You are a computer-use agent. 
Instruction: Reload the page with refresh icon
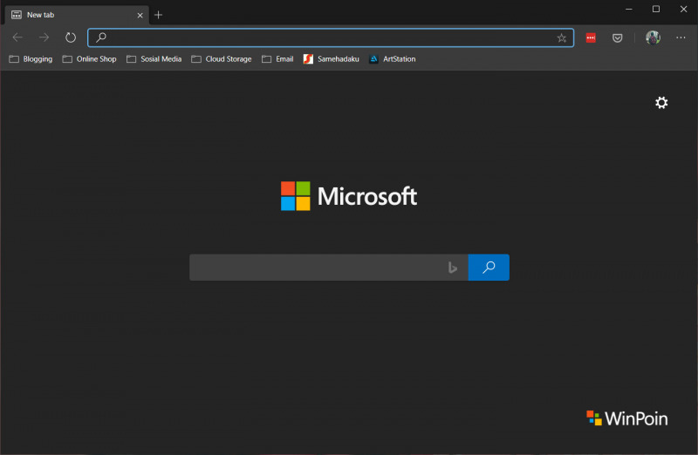[x=71, y=37]
